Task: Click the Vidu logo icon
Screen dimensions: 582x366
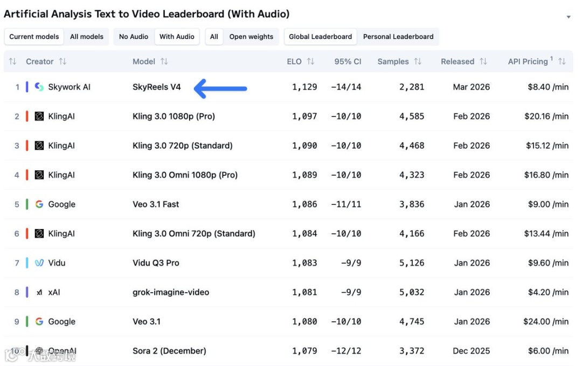Action: point(39,263)
